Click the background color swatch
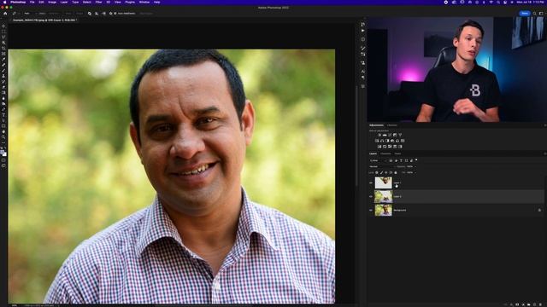 click(4, 154)
